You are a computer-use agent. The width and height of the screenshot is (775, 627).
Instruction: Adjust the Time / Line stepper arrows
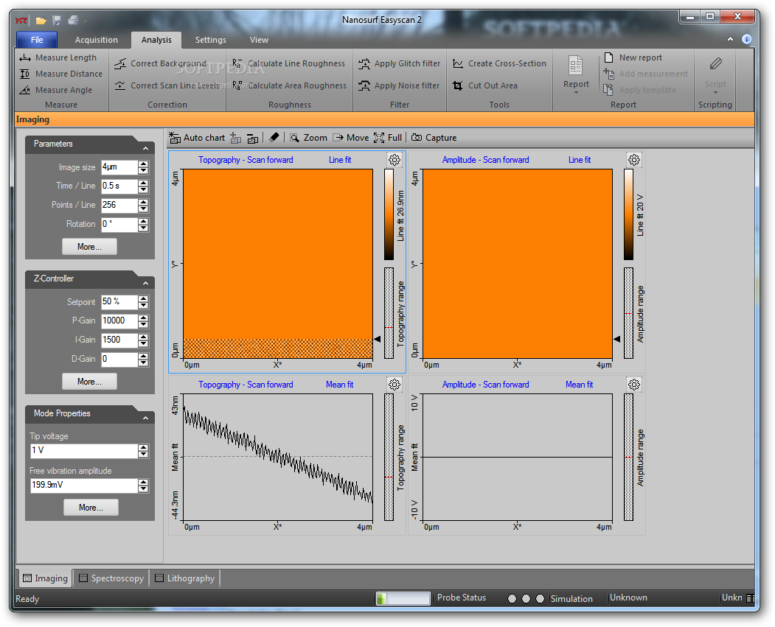tap(143, 186)
